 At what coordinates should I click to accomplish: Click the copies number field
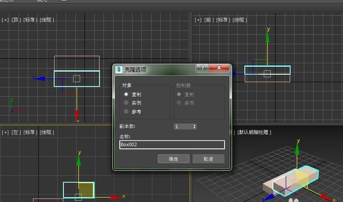pos(183,127)
